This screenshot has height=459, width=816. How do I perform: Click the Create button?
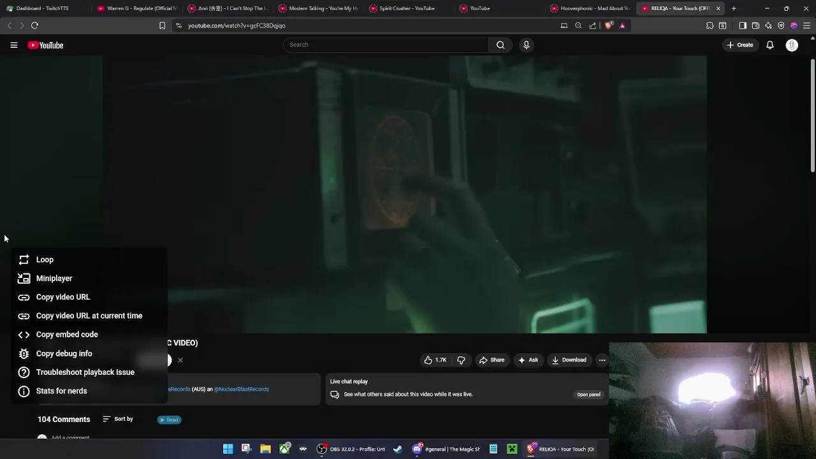(740, 45)
